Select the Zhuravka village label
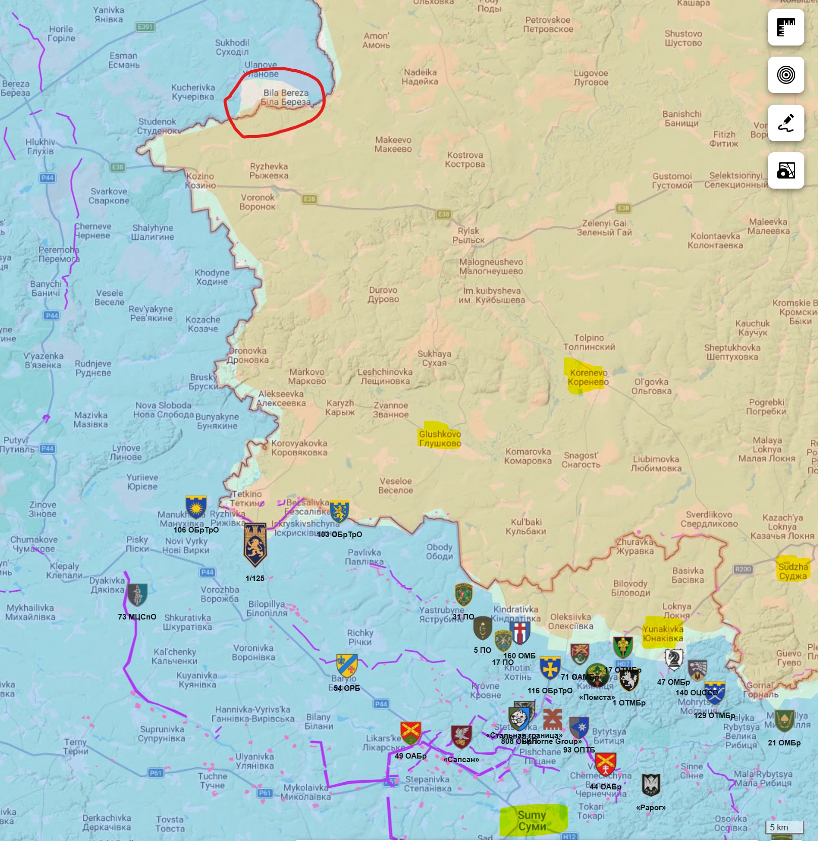The height and width of the screenshot is (841, 818). click(x=635, y=546)
